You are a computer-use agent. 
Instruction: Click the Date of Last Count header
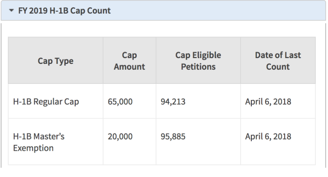pos(278,60)
